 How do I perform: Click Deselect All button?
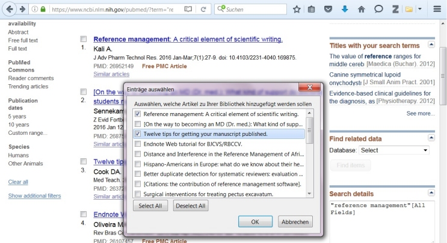click(x=191, y=206)
